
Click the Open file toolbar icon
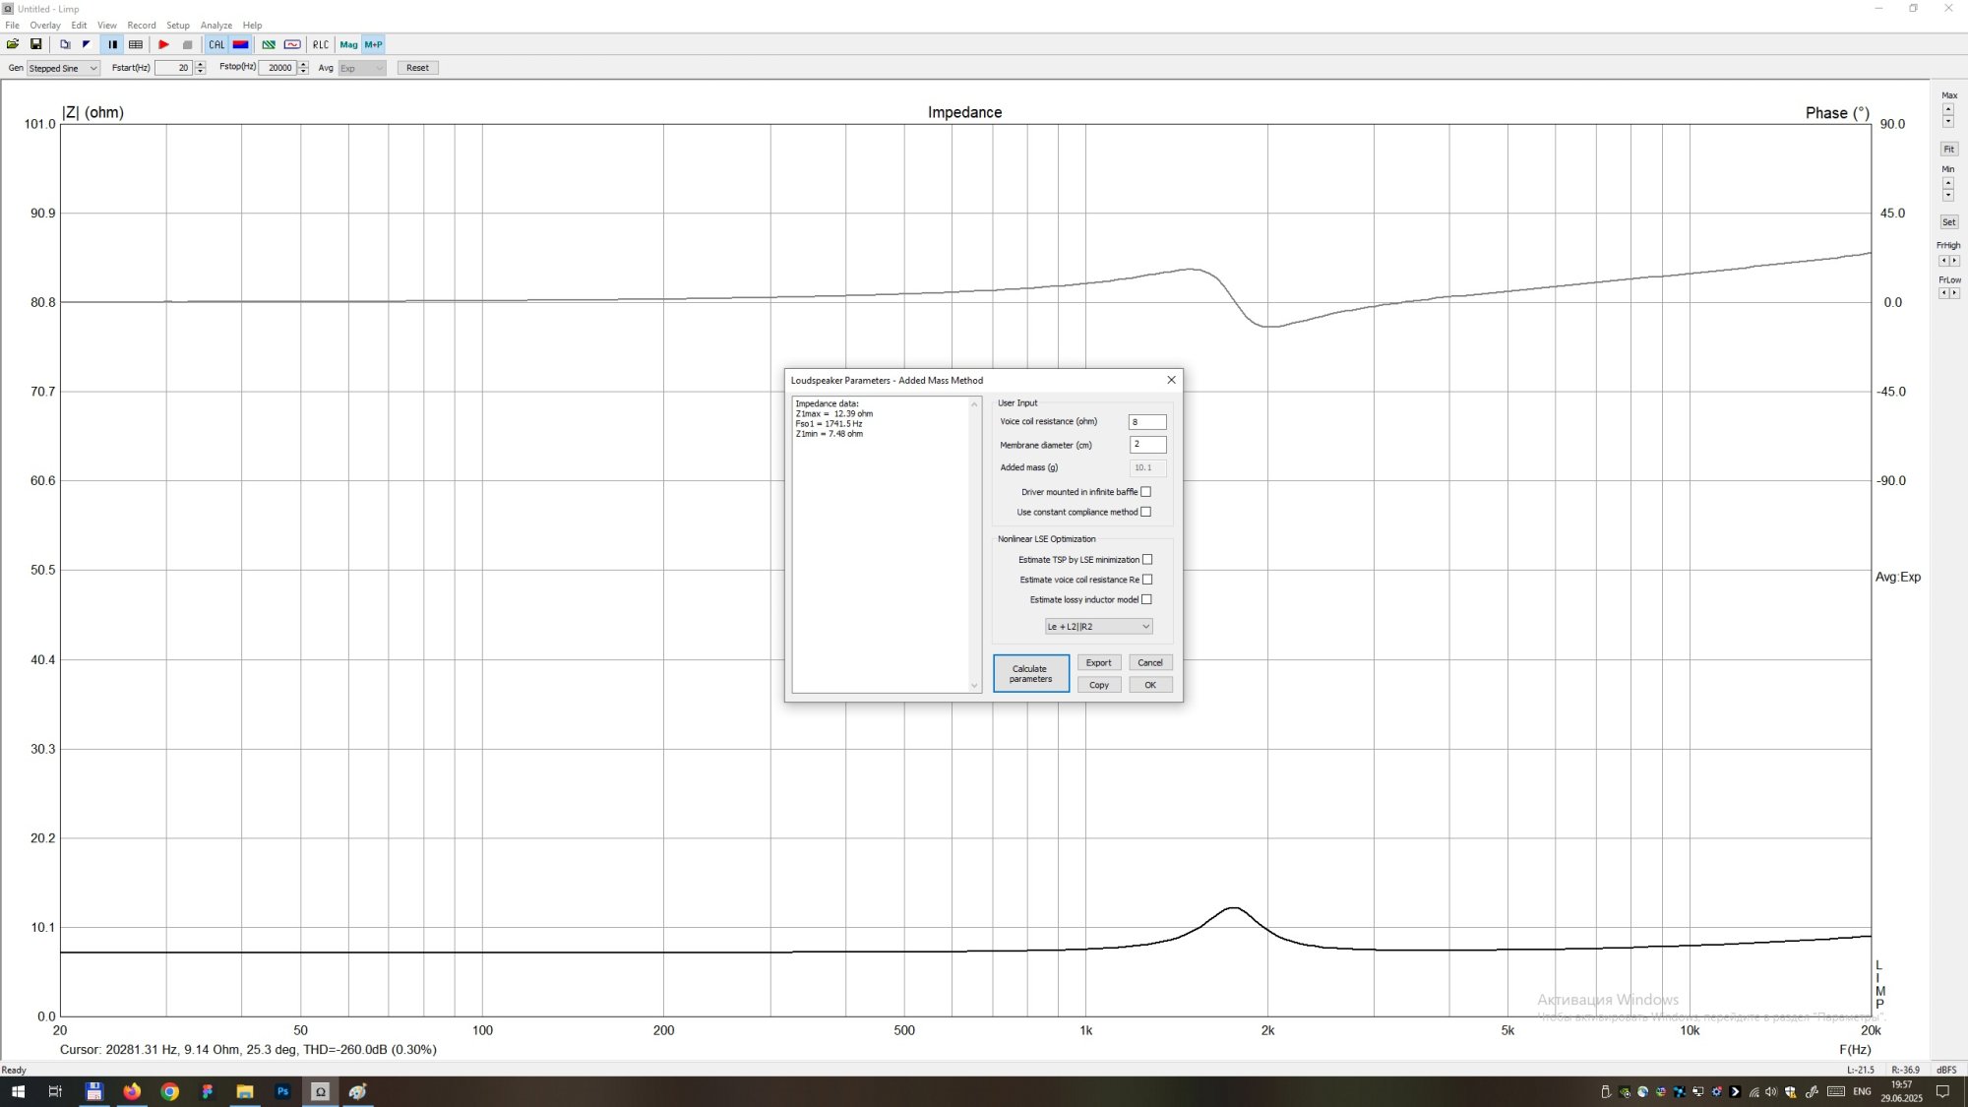[x=13, y=44]
